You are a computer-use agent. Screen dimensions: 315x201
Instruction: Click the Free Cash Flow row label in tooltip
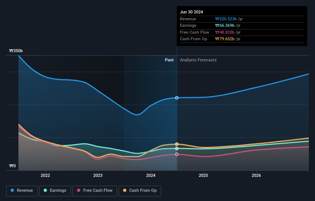tap(195, 32)
